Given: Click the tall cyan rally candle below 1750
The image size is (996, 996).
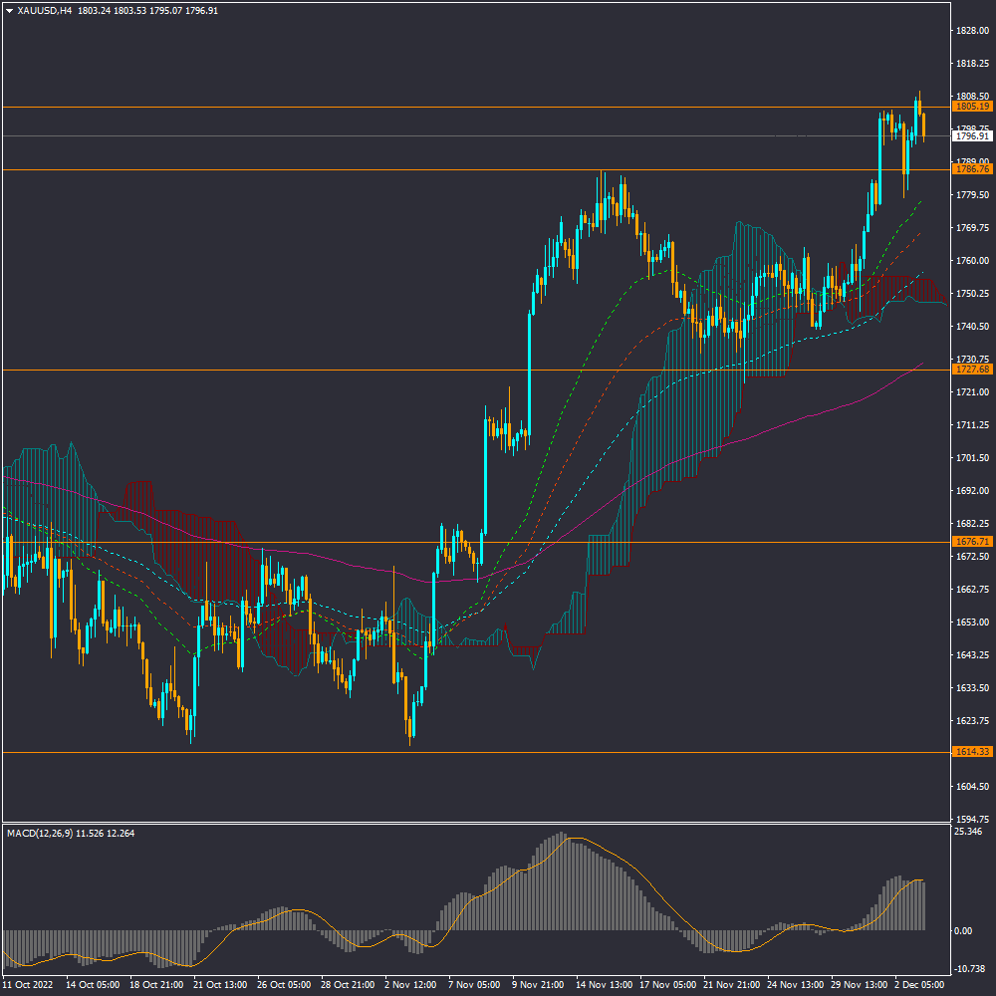Looking at the screenshot, I should coord(529,369).
